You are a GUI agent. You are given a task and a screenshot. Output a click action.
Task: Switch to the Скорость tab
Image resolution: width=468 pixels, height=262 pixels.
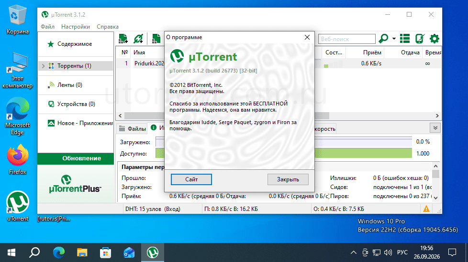click(x=325, y=129)
